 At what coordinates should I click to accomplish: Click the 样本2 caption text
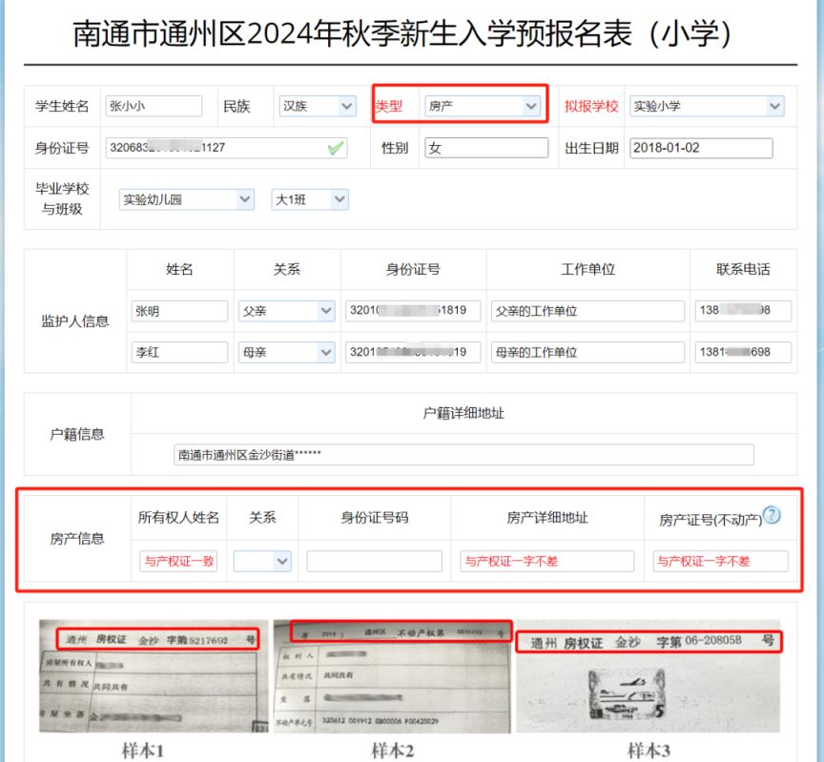tap(392, 751)
